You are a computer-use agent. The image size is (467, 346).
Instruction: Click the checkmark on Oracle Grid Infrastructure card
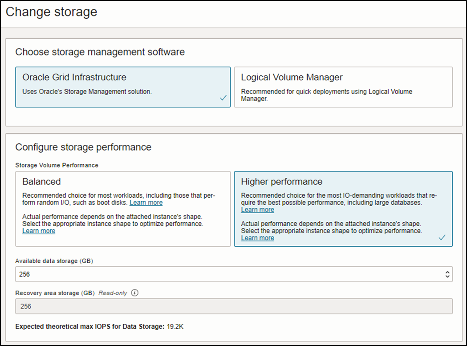coord(223,98)
